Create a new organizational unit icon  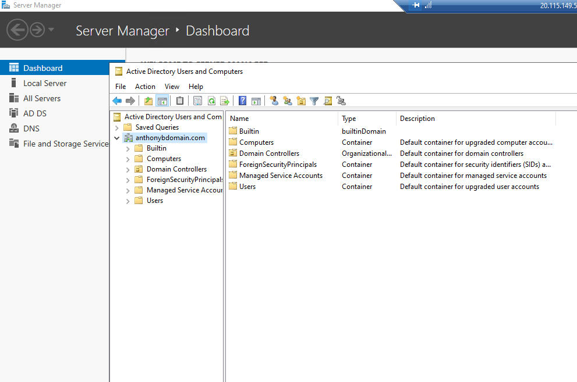tap(301, 101)
